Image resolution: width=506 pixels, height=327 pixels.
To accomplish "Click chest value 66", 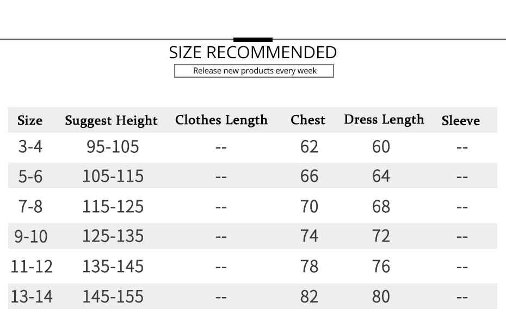I will coord(309,176).
